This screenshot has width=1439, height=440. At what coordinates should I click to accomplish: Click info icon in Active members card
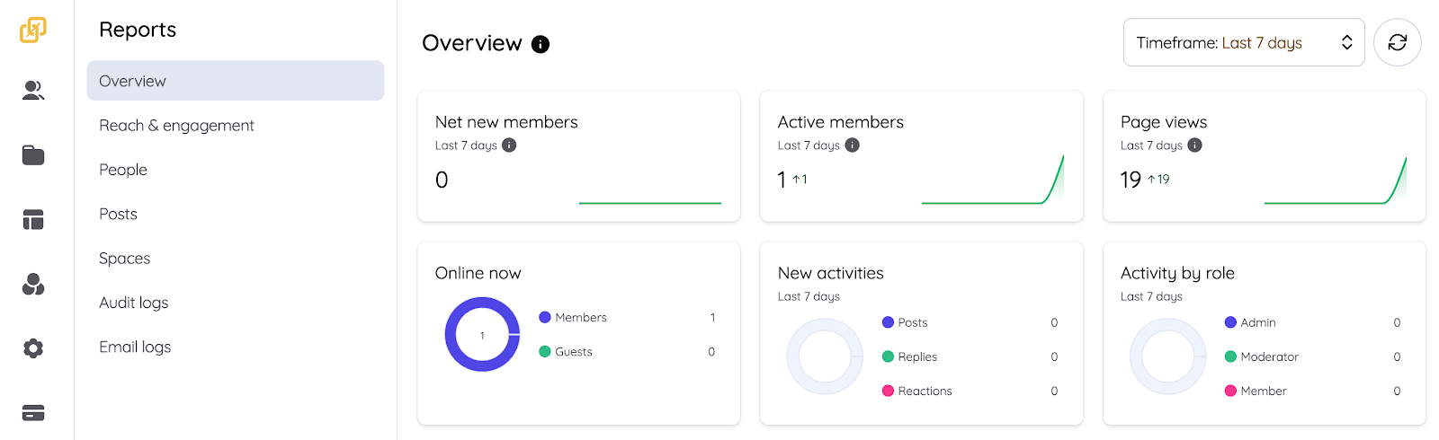point(852,145)
